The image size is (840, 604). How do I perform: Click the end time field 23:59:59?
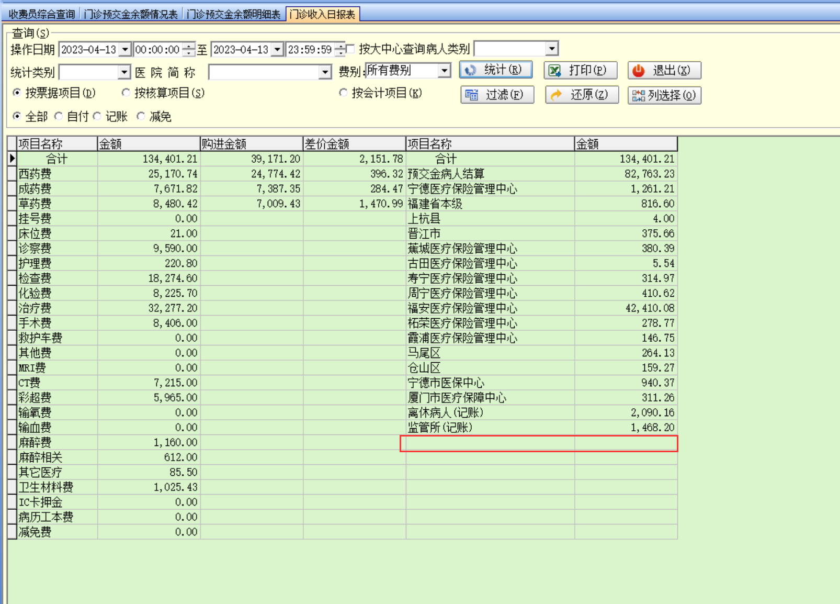(310, 50)
